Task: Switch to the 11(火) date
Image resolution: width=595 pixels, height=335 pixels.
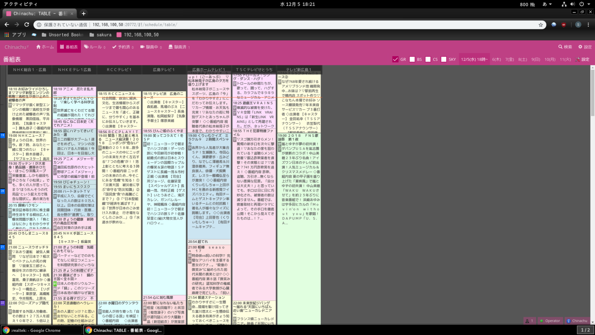Action: click(x=565, y=59)
